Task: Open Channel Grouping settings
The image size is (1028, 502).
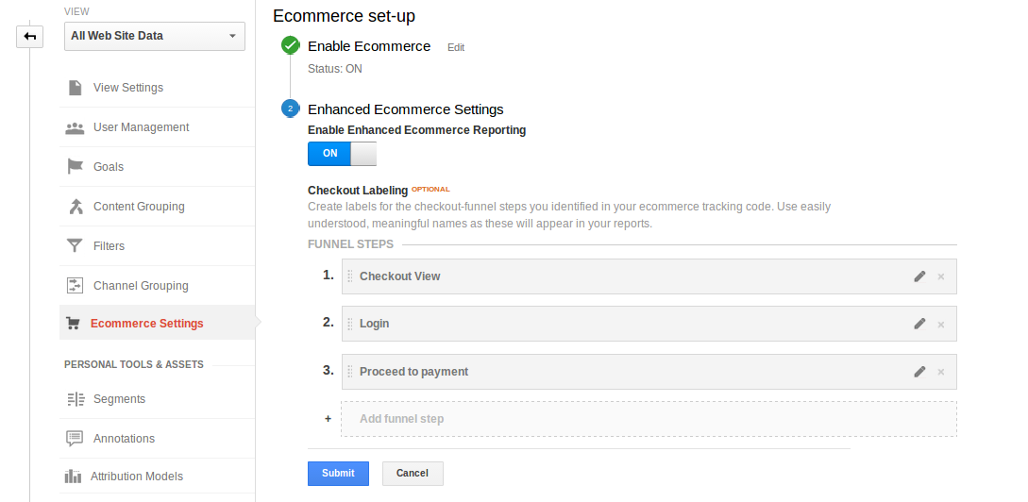Action: 141,286
